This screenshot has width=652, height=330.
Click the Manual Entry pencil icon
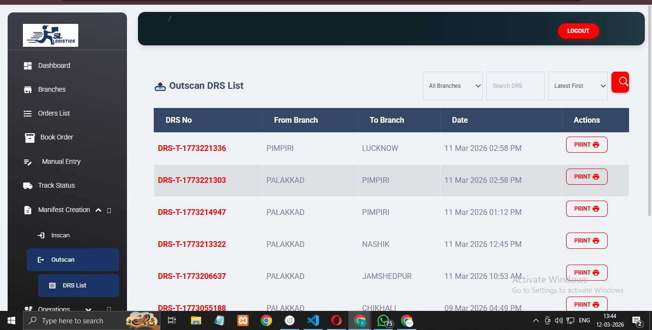[28, 162]
